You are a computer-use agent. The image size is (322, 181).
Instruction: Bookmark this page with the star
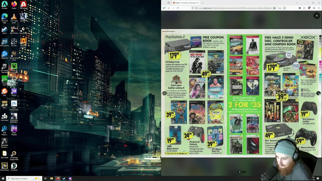click(x=285, y=8)
